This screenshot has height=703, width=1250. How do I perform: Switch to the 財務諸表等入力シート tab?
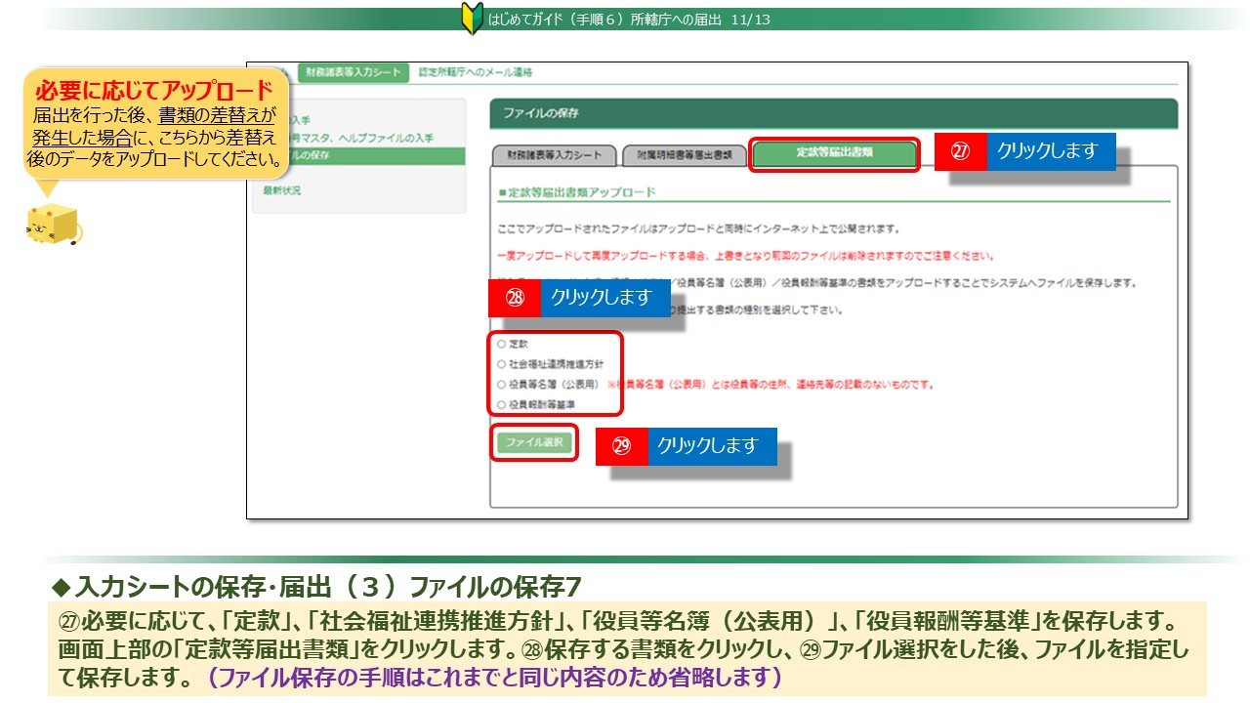pos(554,156)
